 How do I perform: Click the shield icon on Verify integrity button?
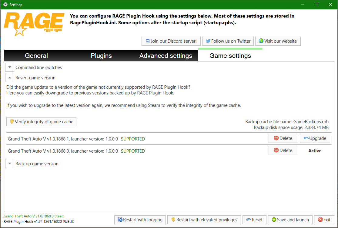(x=12, y=121)
